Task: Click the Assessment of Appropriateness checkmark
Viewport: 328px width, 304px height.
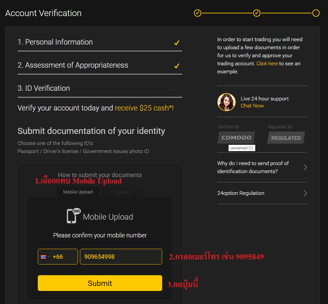Action: [x=177, y=66]
